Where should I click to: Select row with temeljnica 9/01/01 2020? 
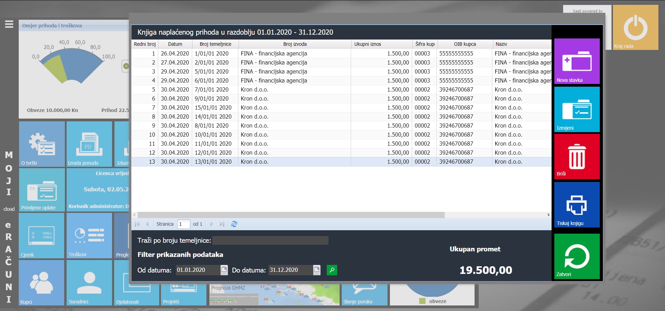(x=341, y=98)
